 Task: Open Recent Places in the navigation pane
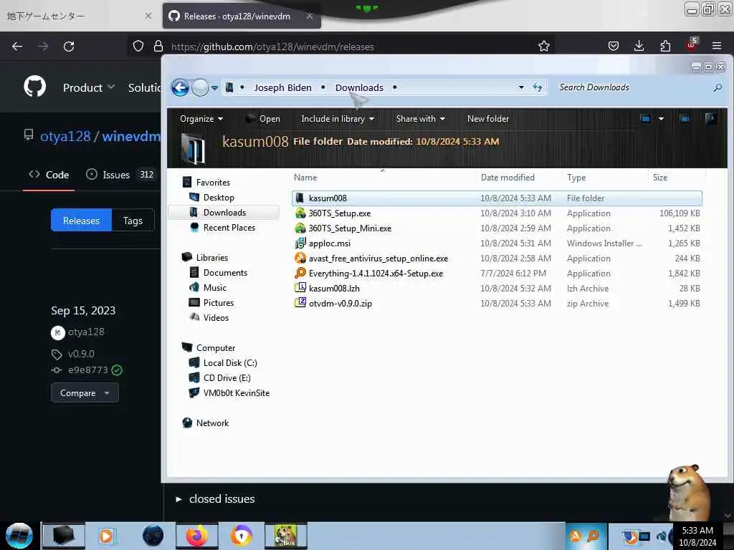coord(229,227)
